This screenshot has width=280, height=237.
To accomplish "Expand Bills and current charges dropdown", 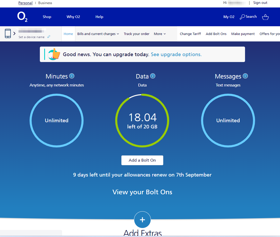I will click(x=98, y=34).
